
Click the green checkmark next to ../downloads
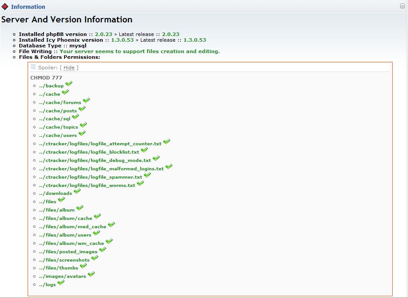[77, 191]
